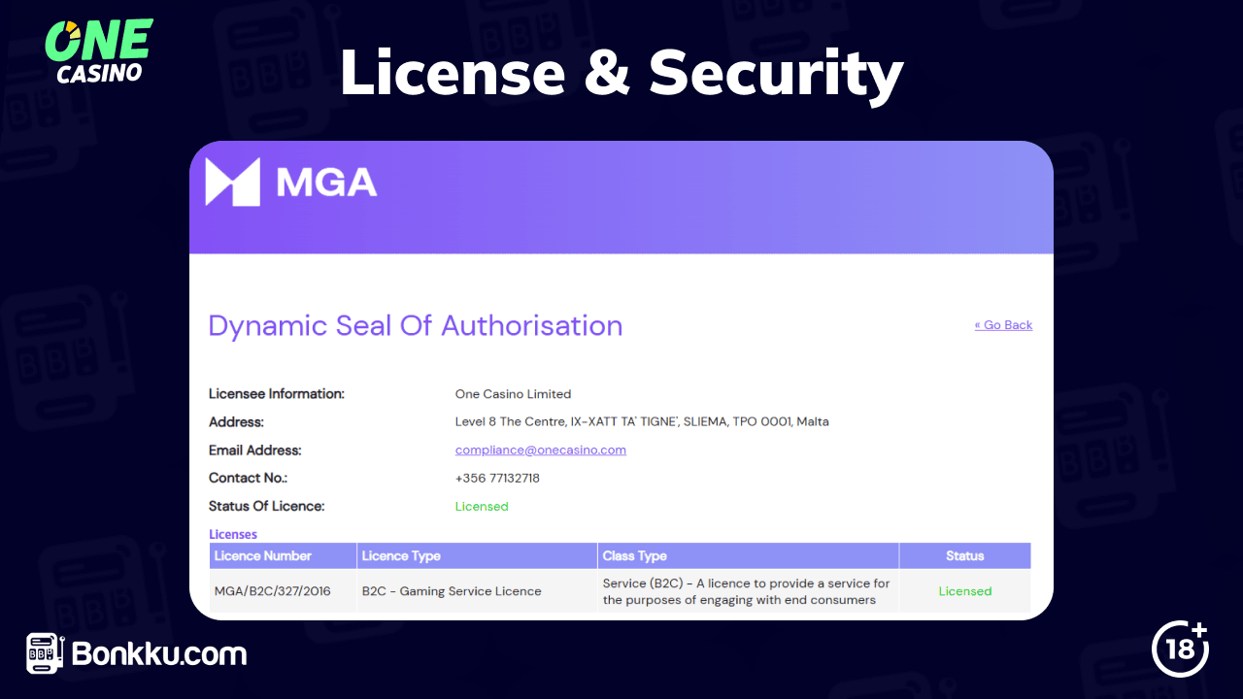Click the MGA logo in purple banner
This screenshot has width=1243, height=699.
tap(291, 183)
